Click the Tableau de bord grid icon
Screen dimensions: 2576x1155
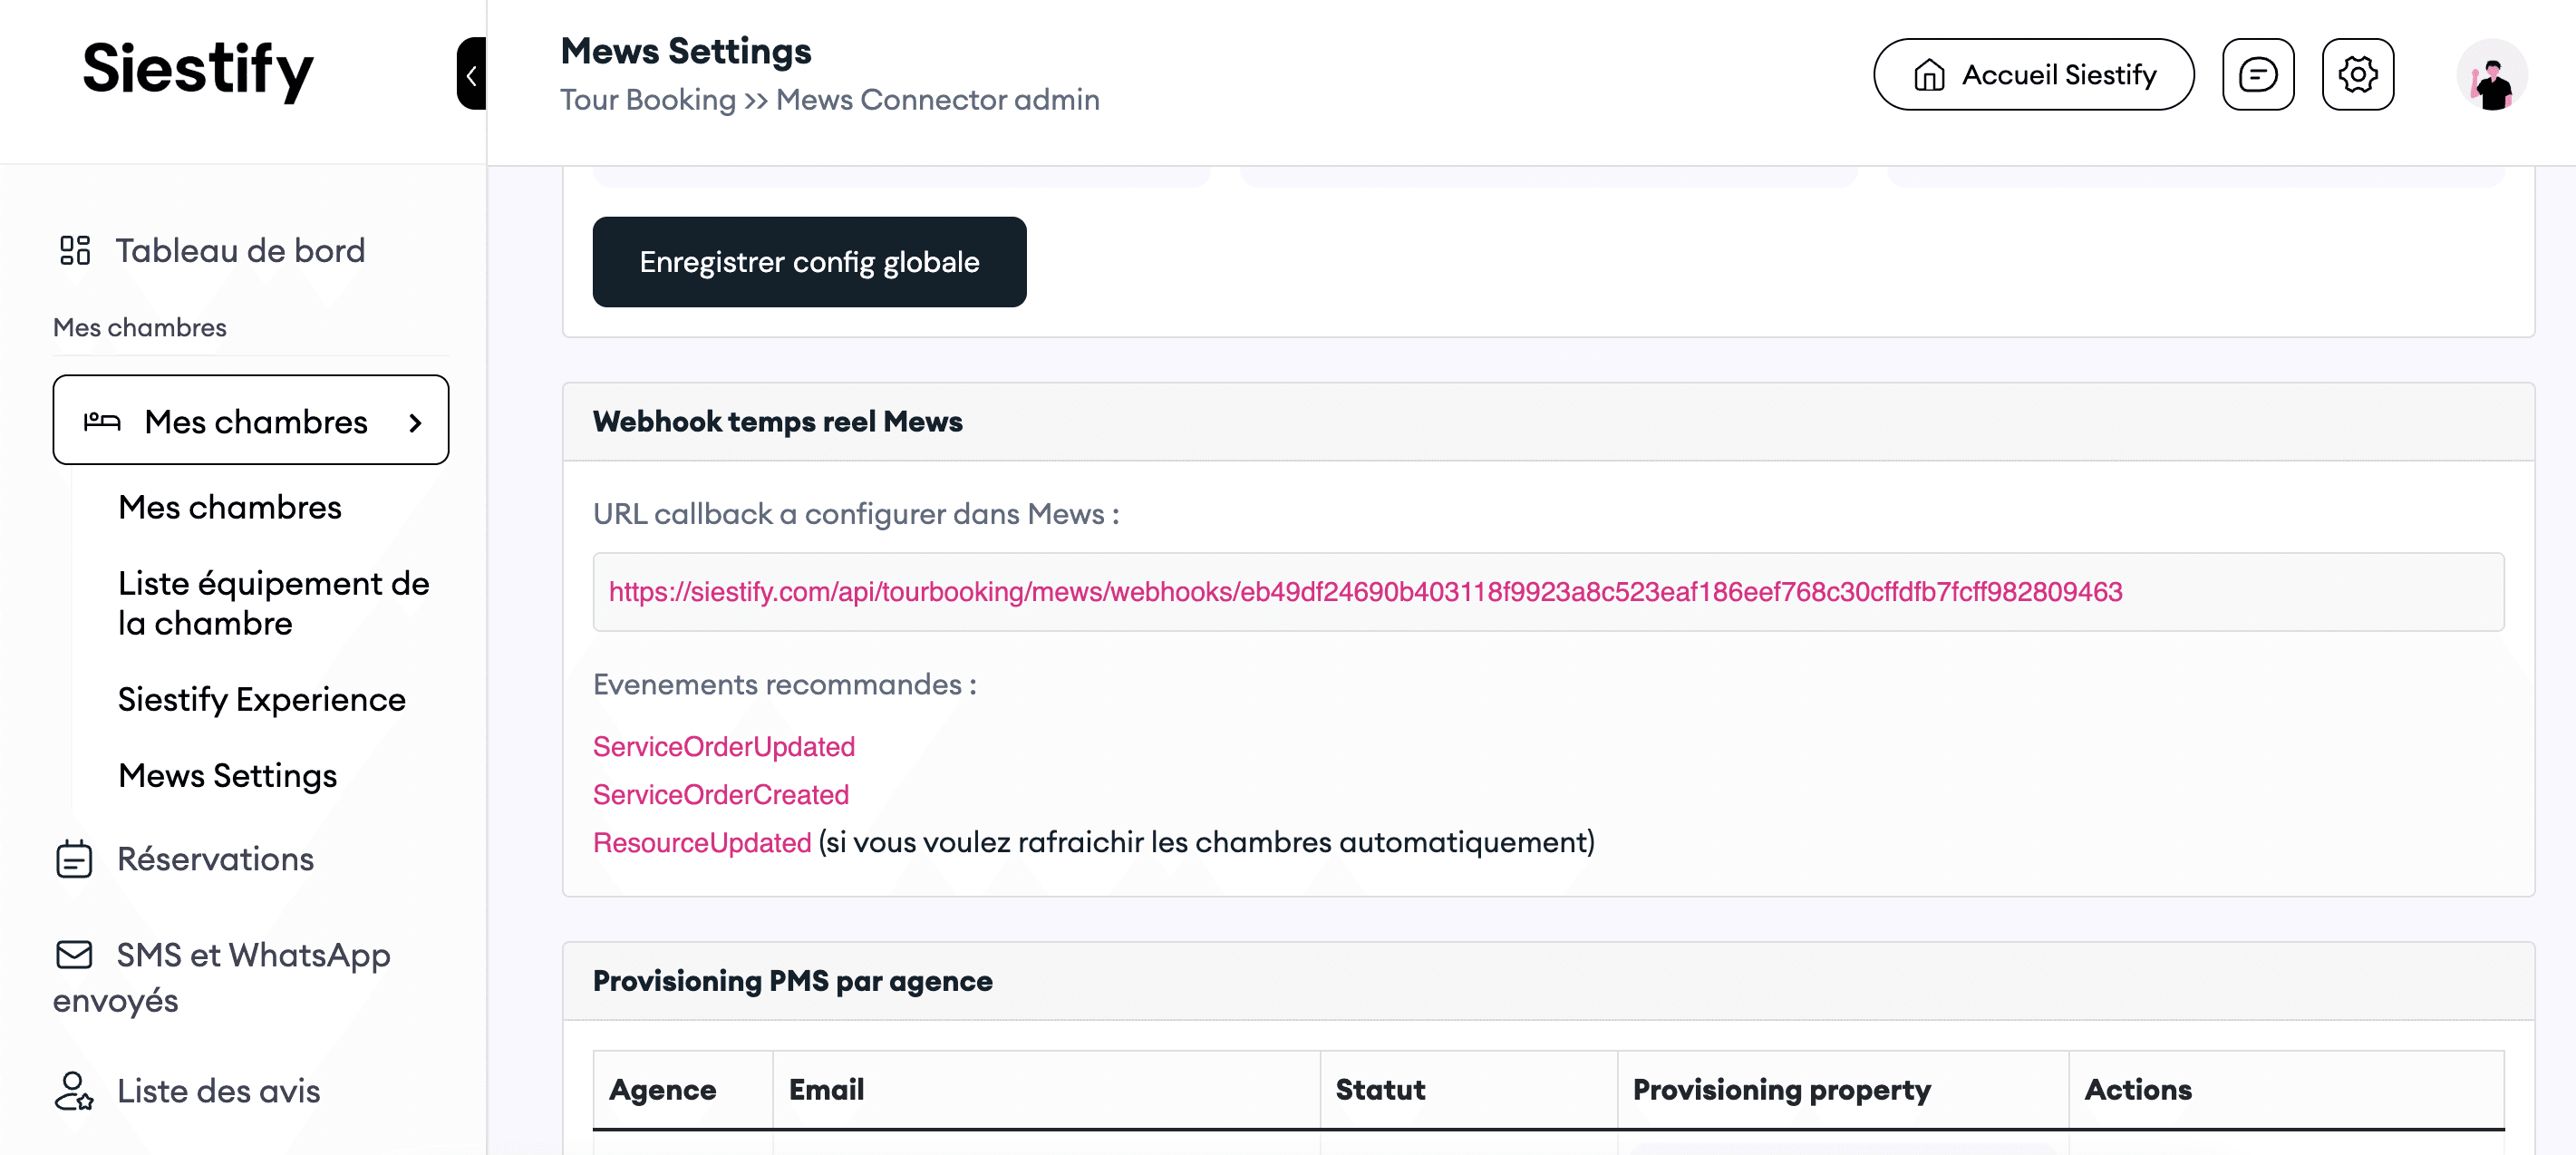(x=75, y=250)
